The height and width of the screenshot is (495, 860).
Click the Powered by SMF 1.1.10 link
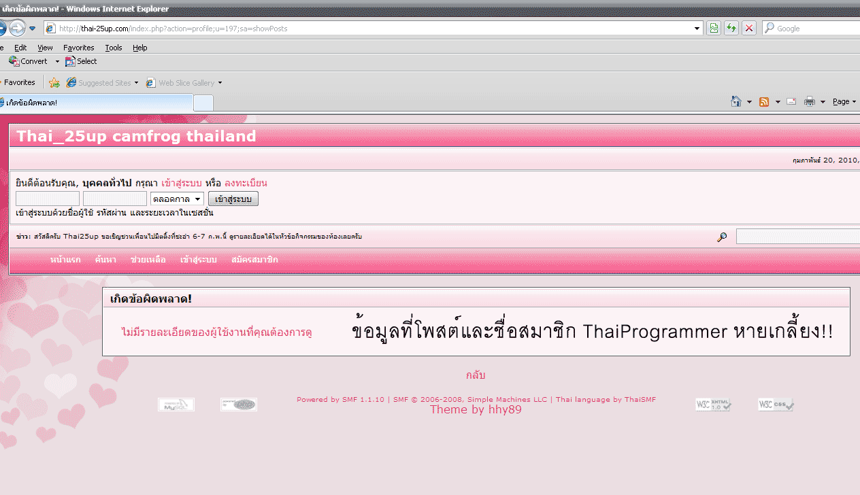click(340, 400)
